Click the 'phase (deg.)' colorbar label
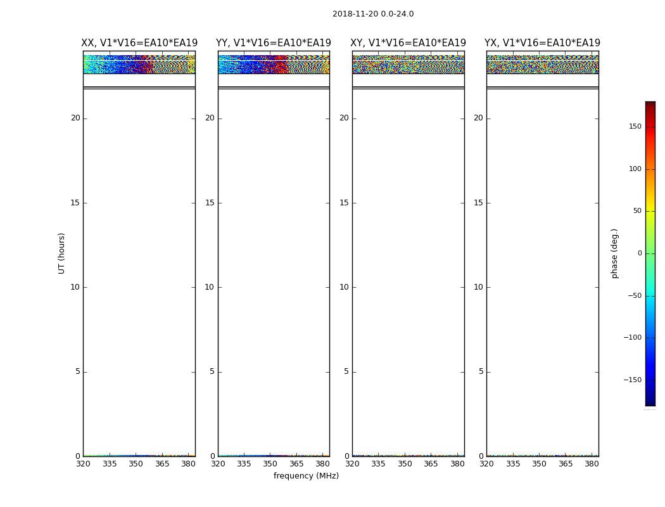Screen dimensions: 665x507 coord(614,253)
